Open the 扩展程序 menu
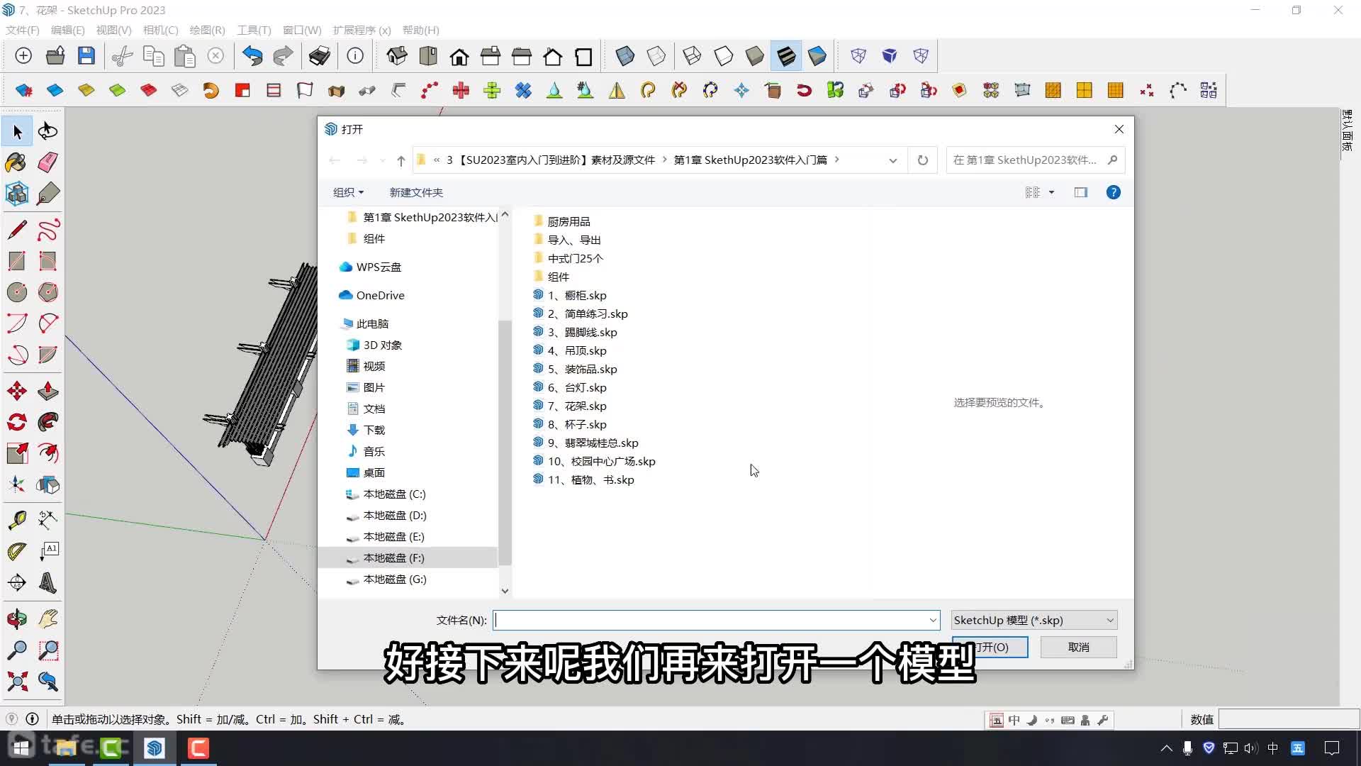Image resolution: width=1361 pixels, height=766 pixels. click(x=362, y=30)
